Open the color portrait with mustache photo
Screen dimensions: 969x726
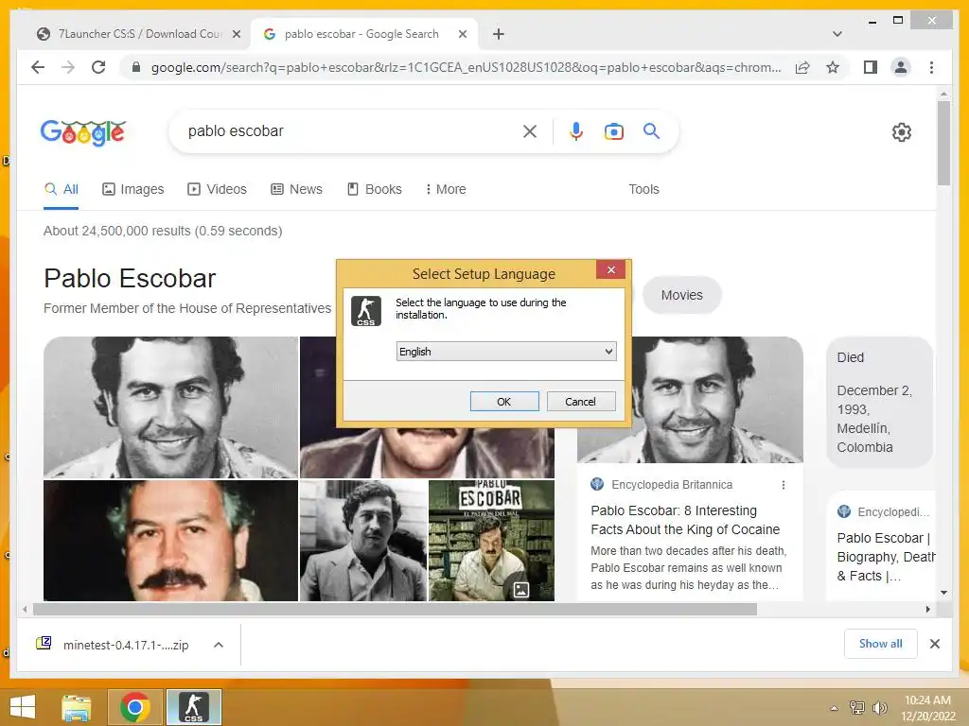tap(170, 541)
